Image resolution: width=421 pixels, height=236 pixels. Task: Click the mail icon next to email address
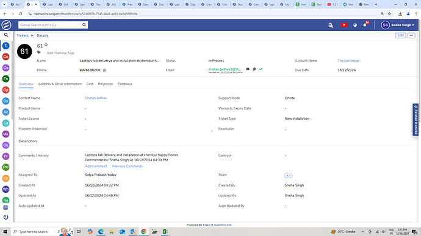pos(248,69)
